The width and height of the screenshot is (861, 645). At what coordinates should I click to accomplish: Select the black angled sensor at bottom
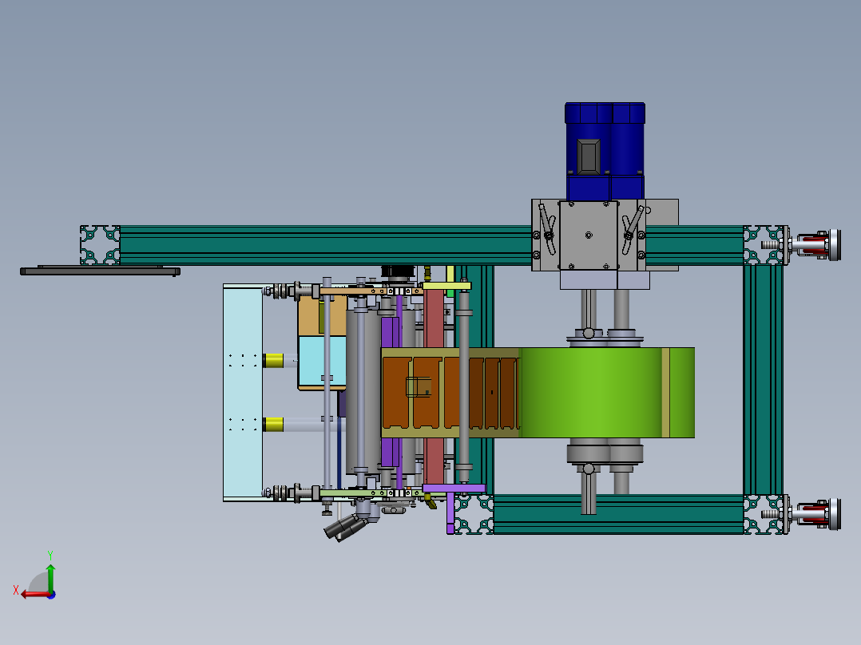point(346,528)
